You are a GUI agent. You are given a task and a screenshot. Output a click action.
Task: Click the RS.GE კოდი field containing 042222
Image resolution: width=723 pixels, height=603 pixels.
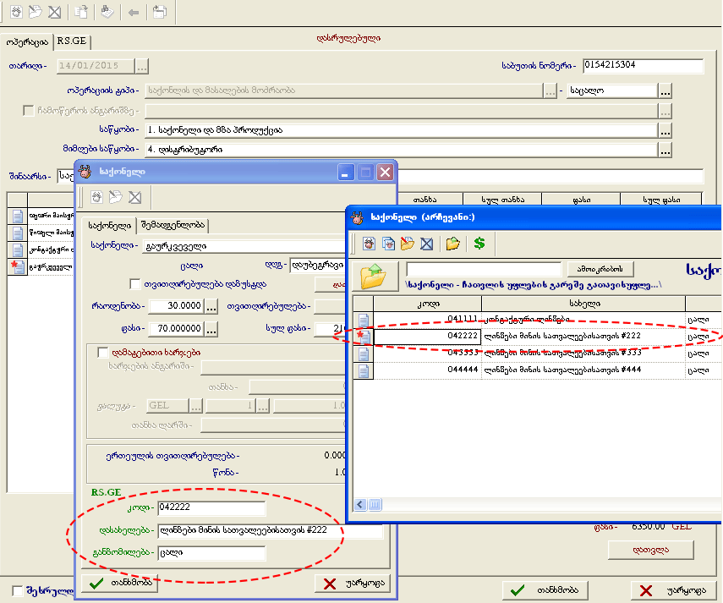[x=211, y=507]
